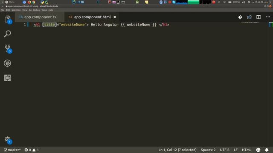The image size is (273, 153).
Task: Change indentation via Spaces: 2
Action: point(208,150)
